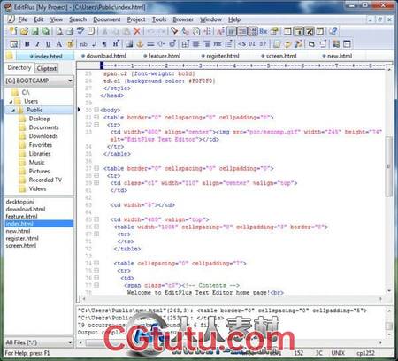This screenshot has width=398, height=361.
Task: Switch to the Cliptext tab
Action: click(47, 68)
